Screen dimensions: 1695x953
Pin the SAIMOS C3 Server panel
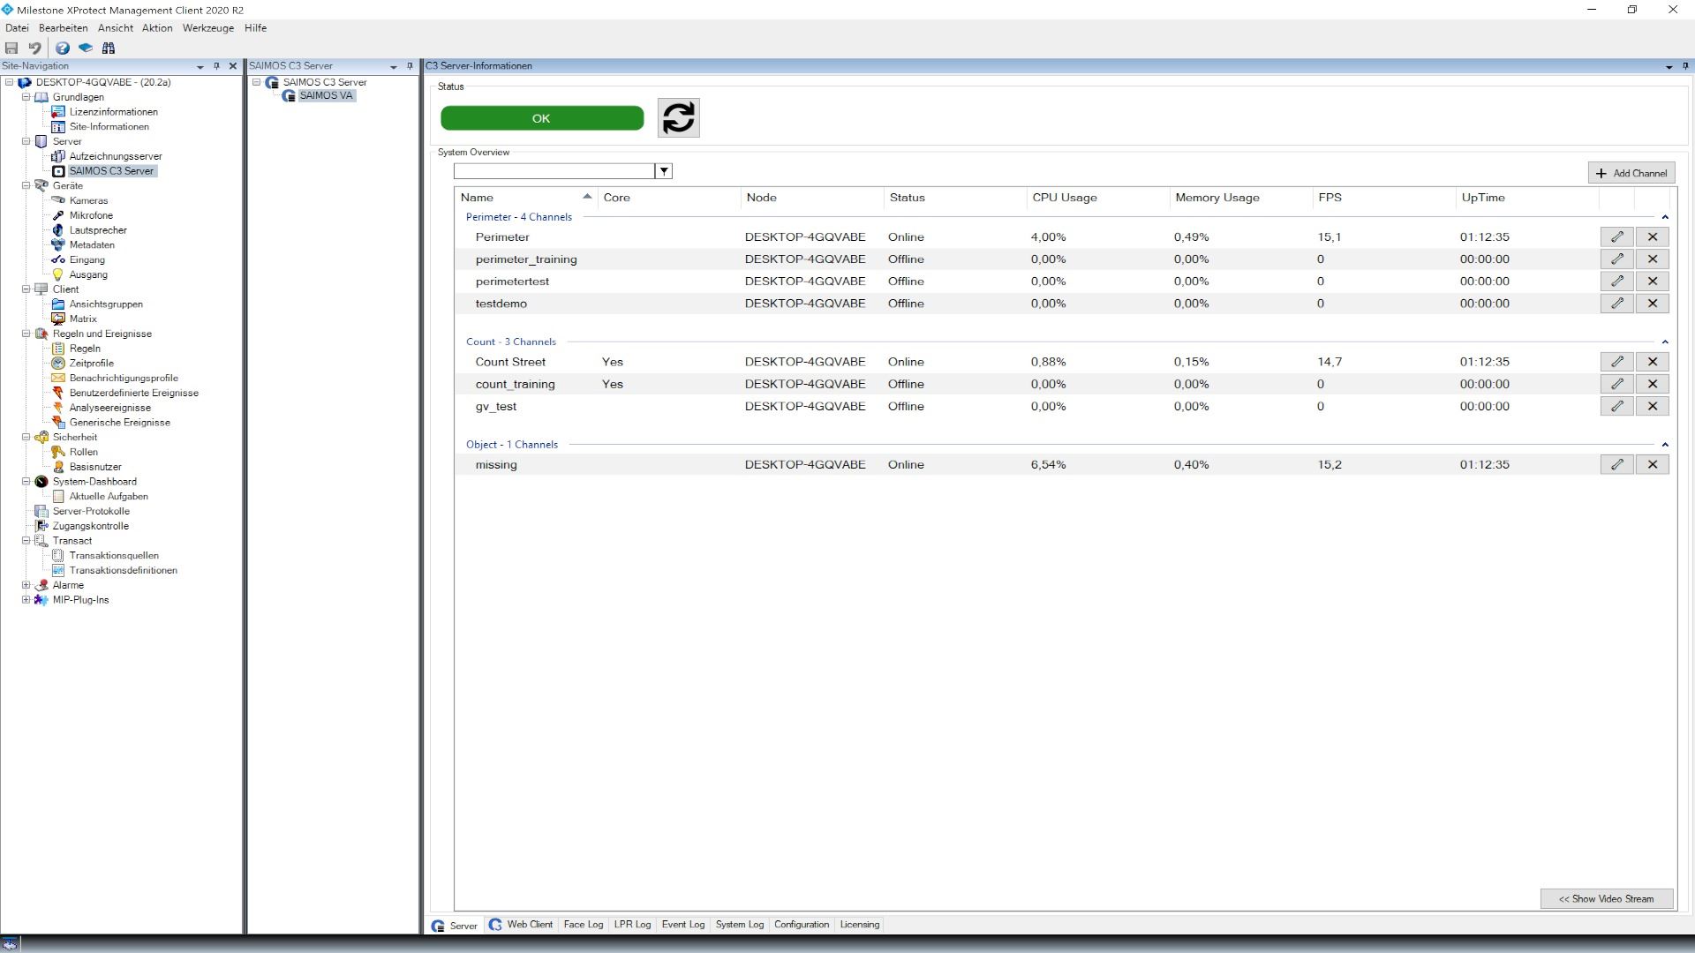[410, 66]
